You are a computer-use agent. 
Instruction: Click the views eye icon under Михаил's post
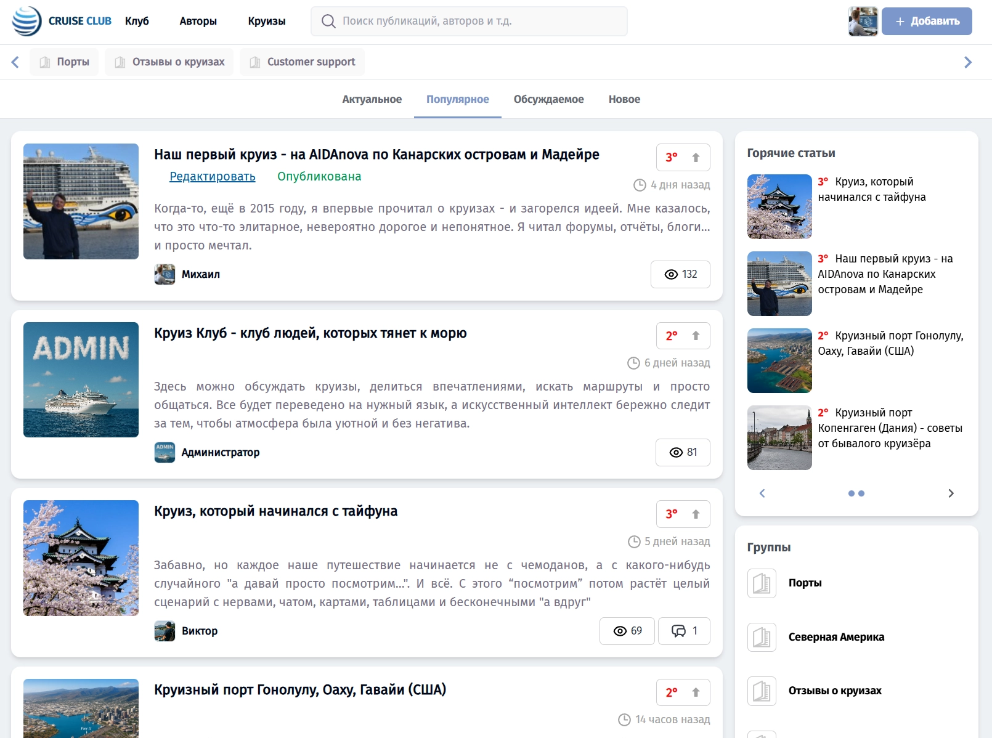(x=670, y=274)
